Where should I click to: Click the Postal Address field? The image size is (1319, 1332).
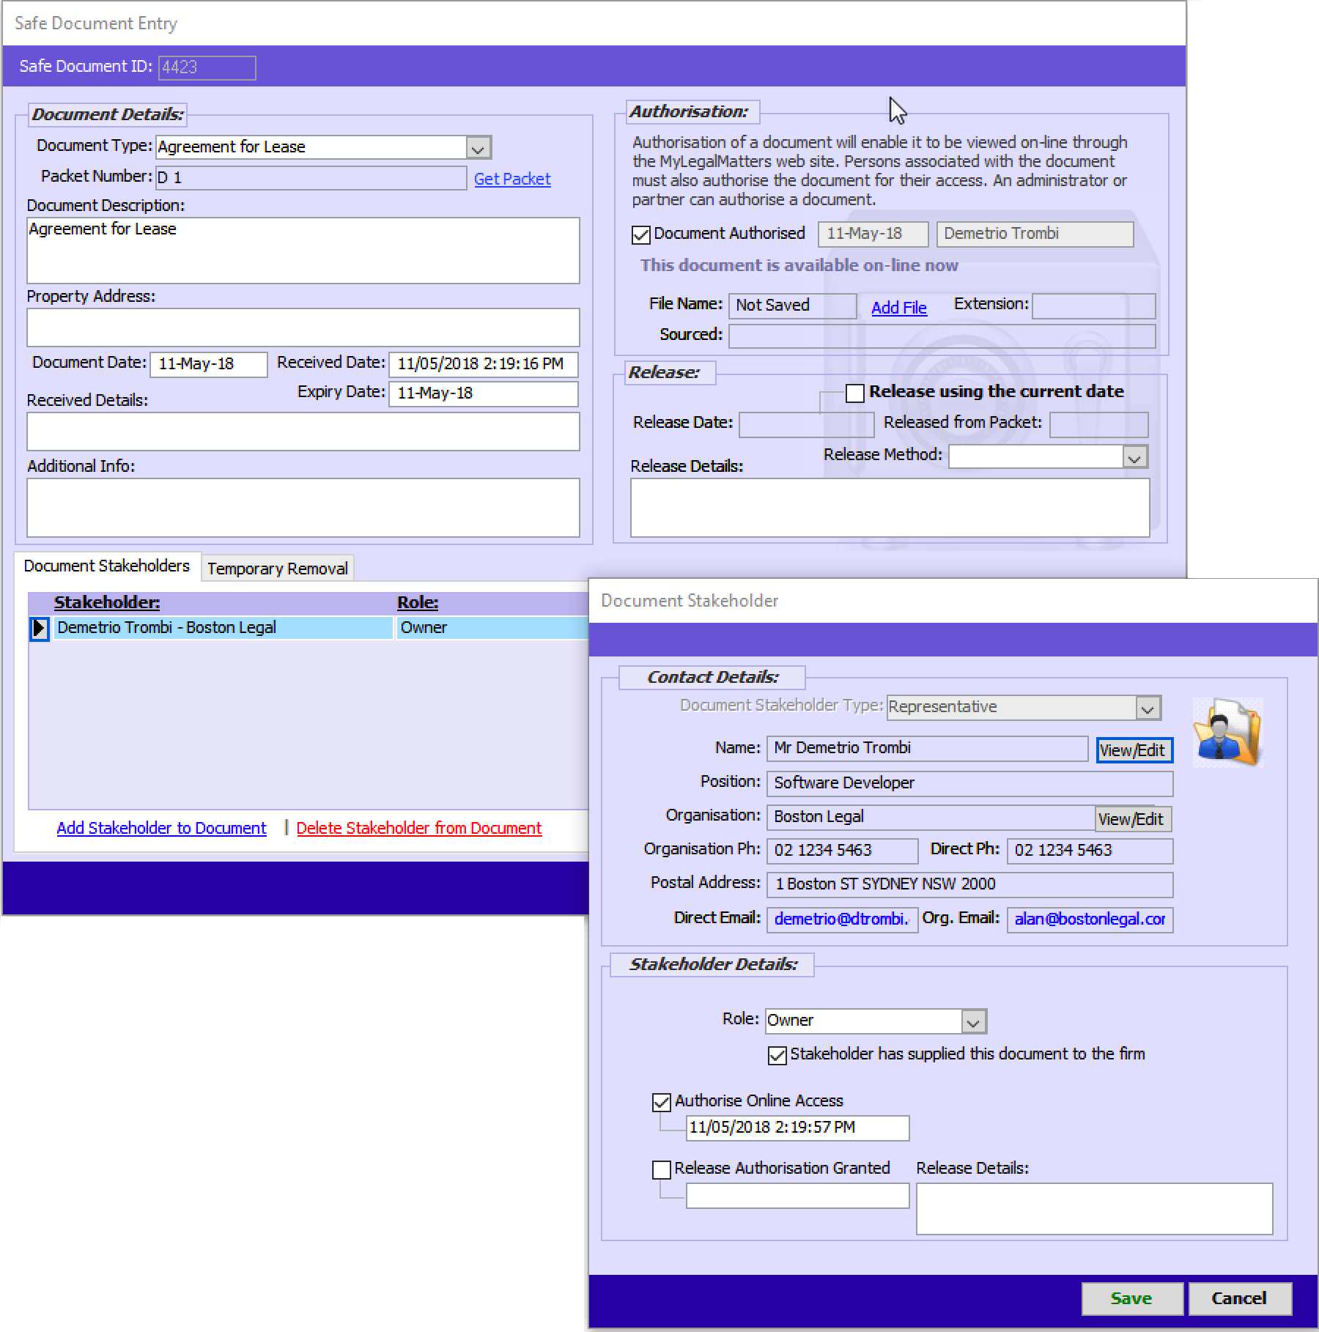click(x=969, y=885)
